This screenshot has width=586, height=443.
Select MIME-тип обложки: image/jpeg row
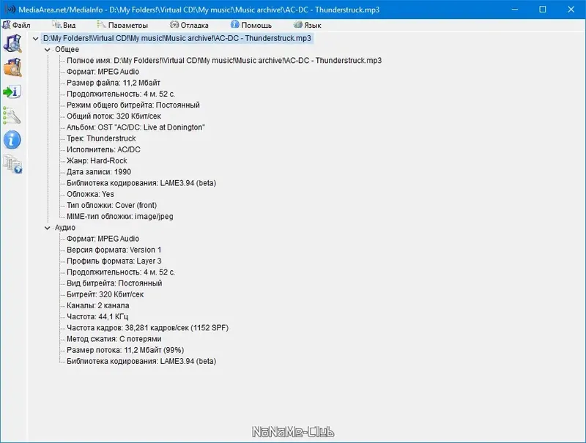click(x=119, y=217)
